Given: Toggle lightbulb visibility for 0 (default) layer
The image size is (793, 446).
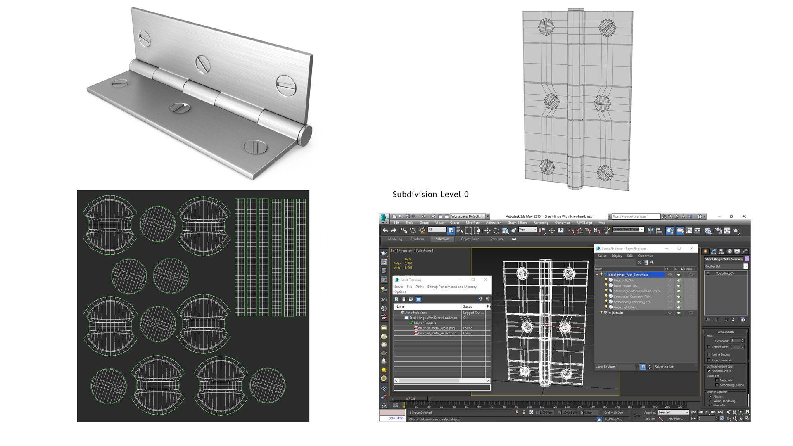Looking at the screenshot, I should (x=601, y=313).
